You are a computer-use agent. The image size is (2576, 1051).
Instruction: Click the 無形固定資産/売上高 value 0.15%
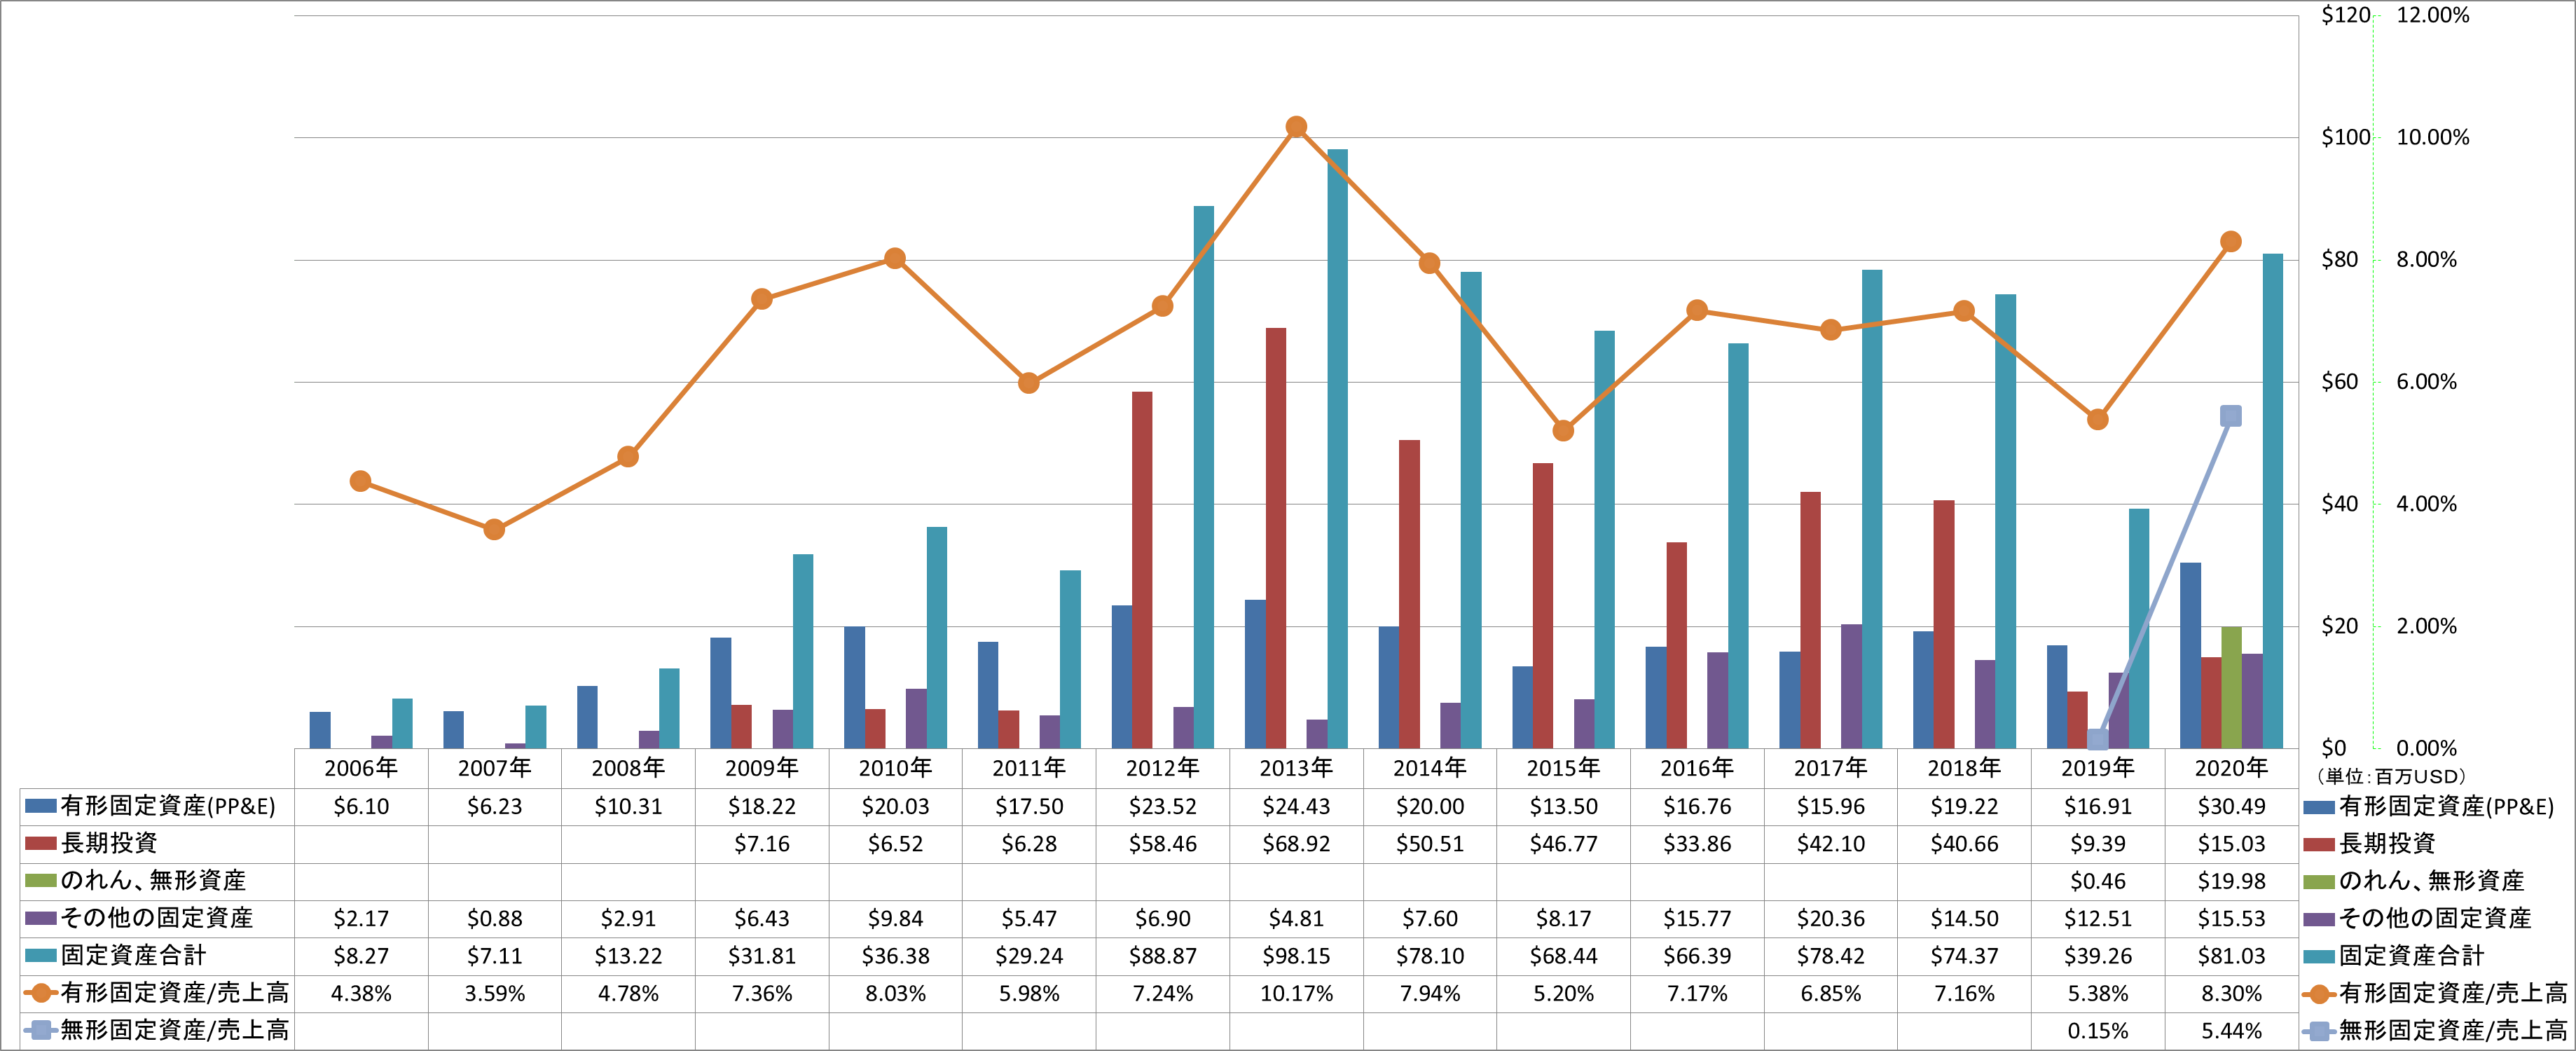(x=2098, y=1031)
